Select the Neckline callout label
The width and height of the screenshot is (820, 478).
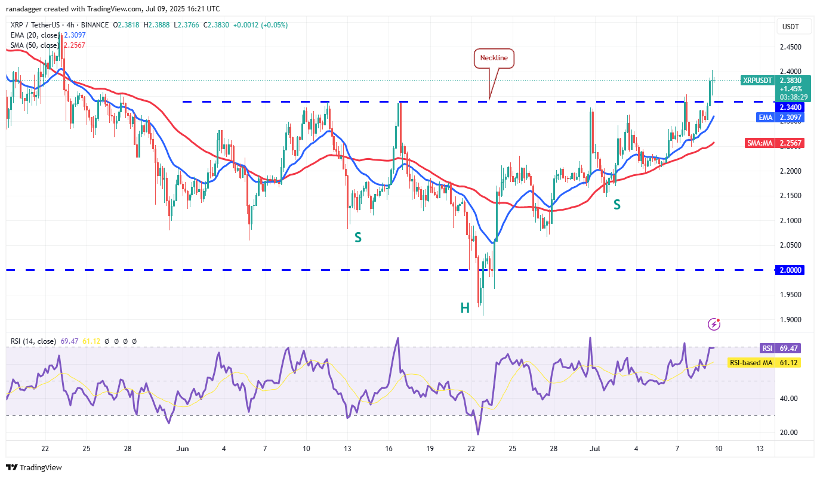(x=494, y=58)
